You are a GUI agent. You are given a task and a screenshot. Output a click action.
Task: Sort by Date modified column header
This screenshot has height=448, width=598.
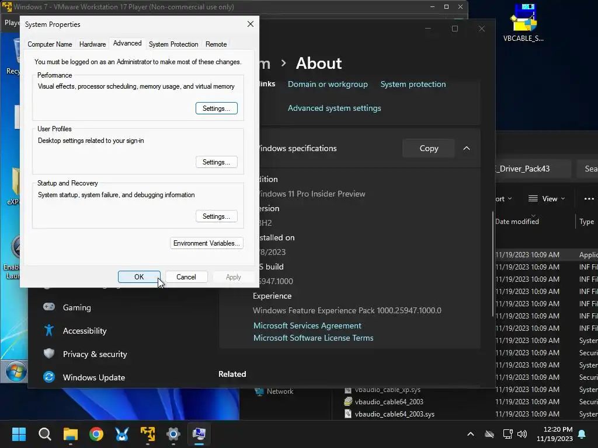coord(517,221)
